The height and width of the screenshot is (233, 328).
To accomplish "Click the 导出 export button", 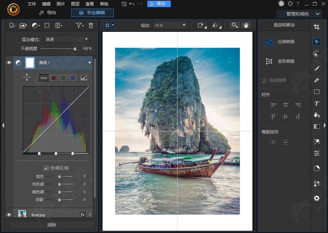I will pyautogui.click(x=159, y=4).
